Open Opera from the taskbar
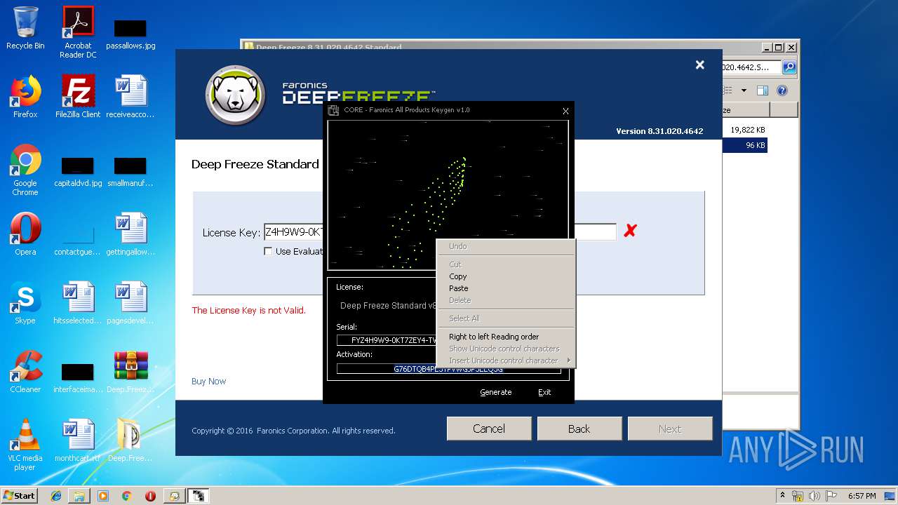 150,496
